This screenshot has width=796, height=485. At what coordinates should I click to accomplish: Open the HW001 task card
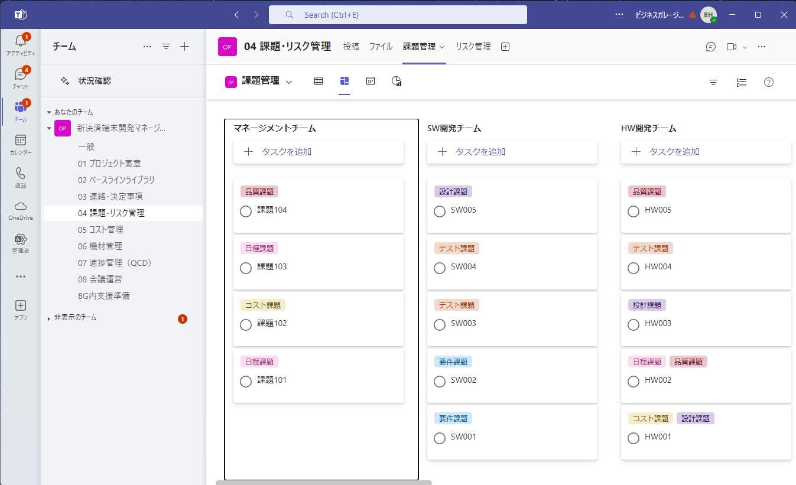click(706, 432)
